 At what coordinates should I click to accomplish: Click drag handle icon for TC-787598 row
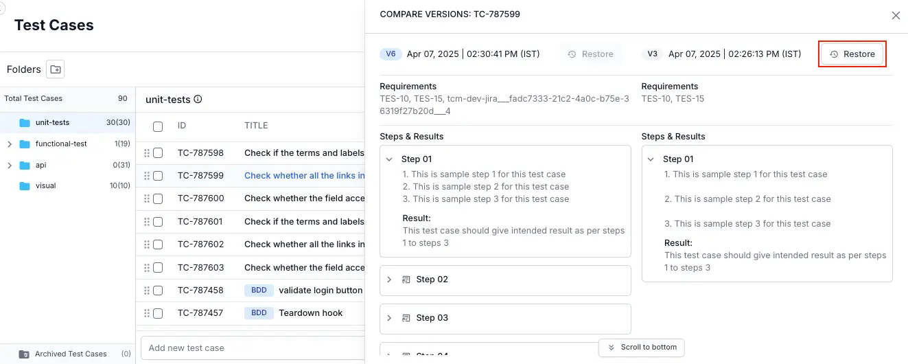point(146,153)
